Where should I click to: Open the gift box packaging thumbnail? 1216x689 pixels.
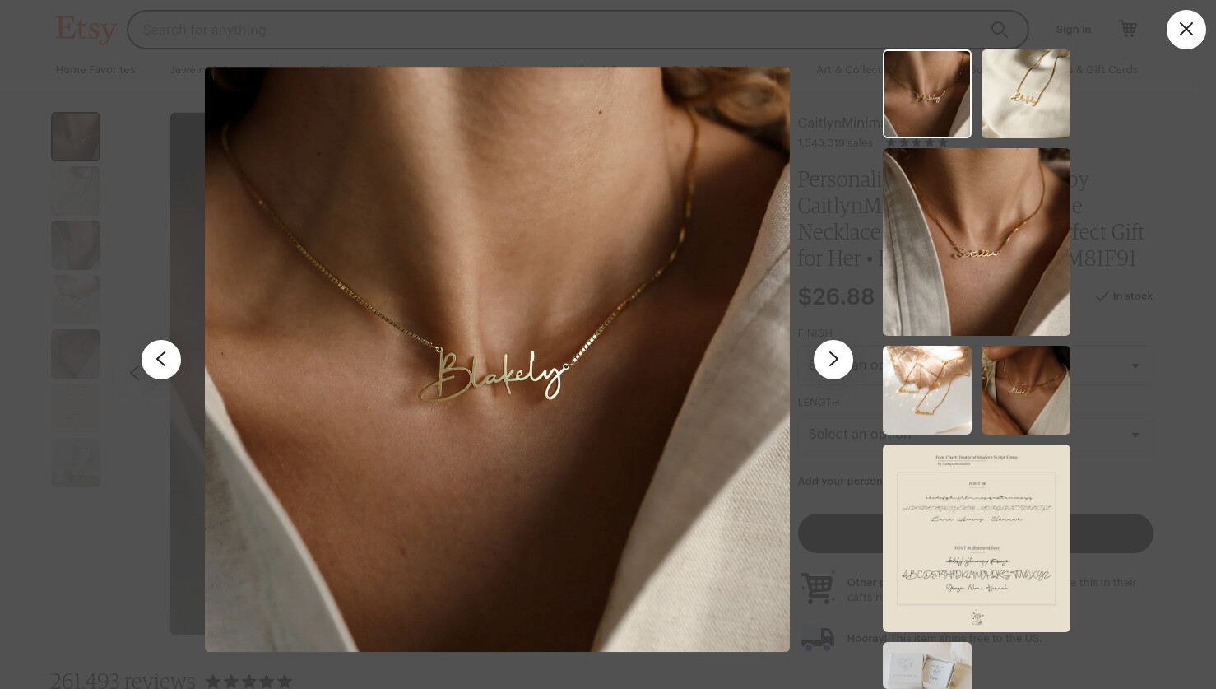(x=927, y=665)
